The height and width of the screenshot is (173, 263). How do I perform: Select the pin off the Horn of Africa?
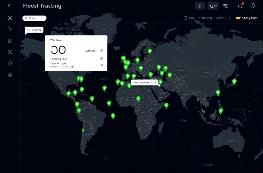tap(166, 106)
